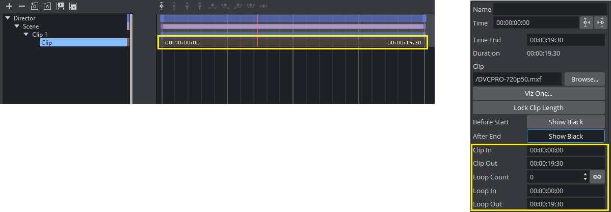Click the add action channel icon
Screen dimensions: 611x212
coord(47,7)
